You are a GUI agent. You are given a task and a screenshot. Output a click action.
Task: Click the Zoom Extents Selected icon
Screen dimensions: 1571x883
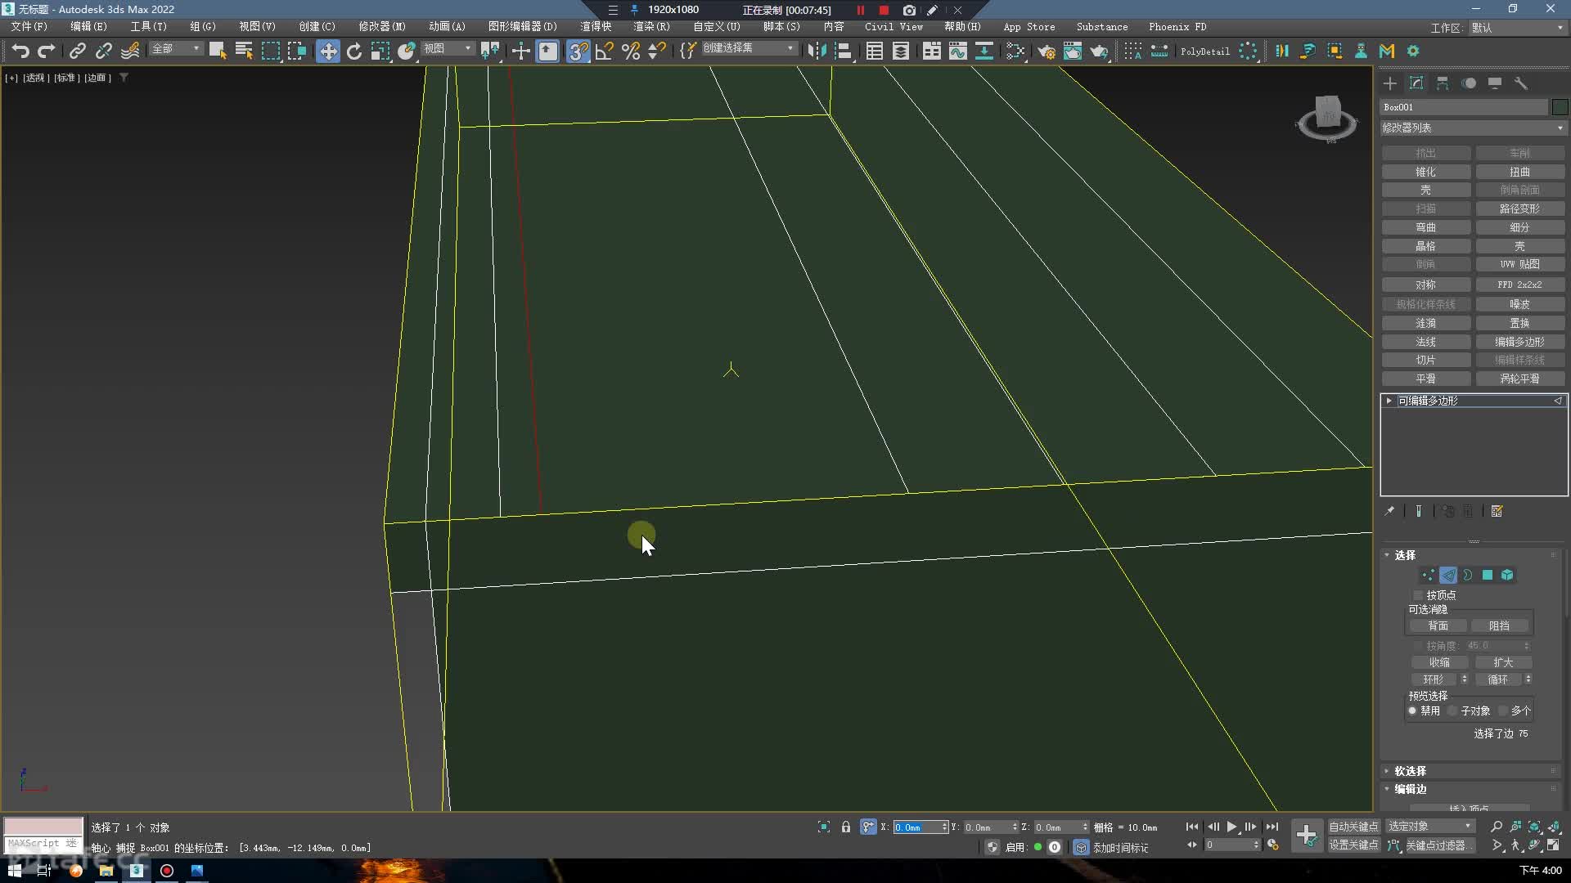(x=1534, y=827)
